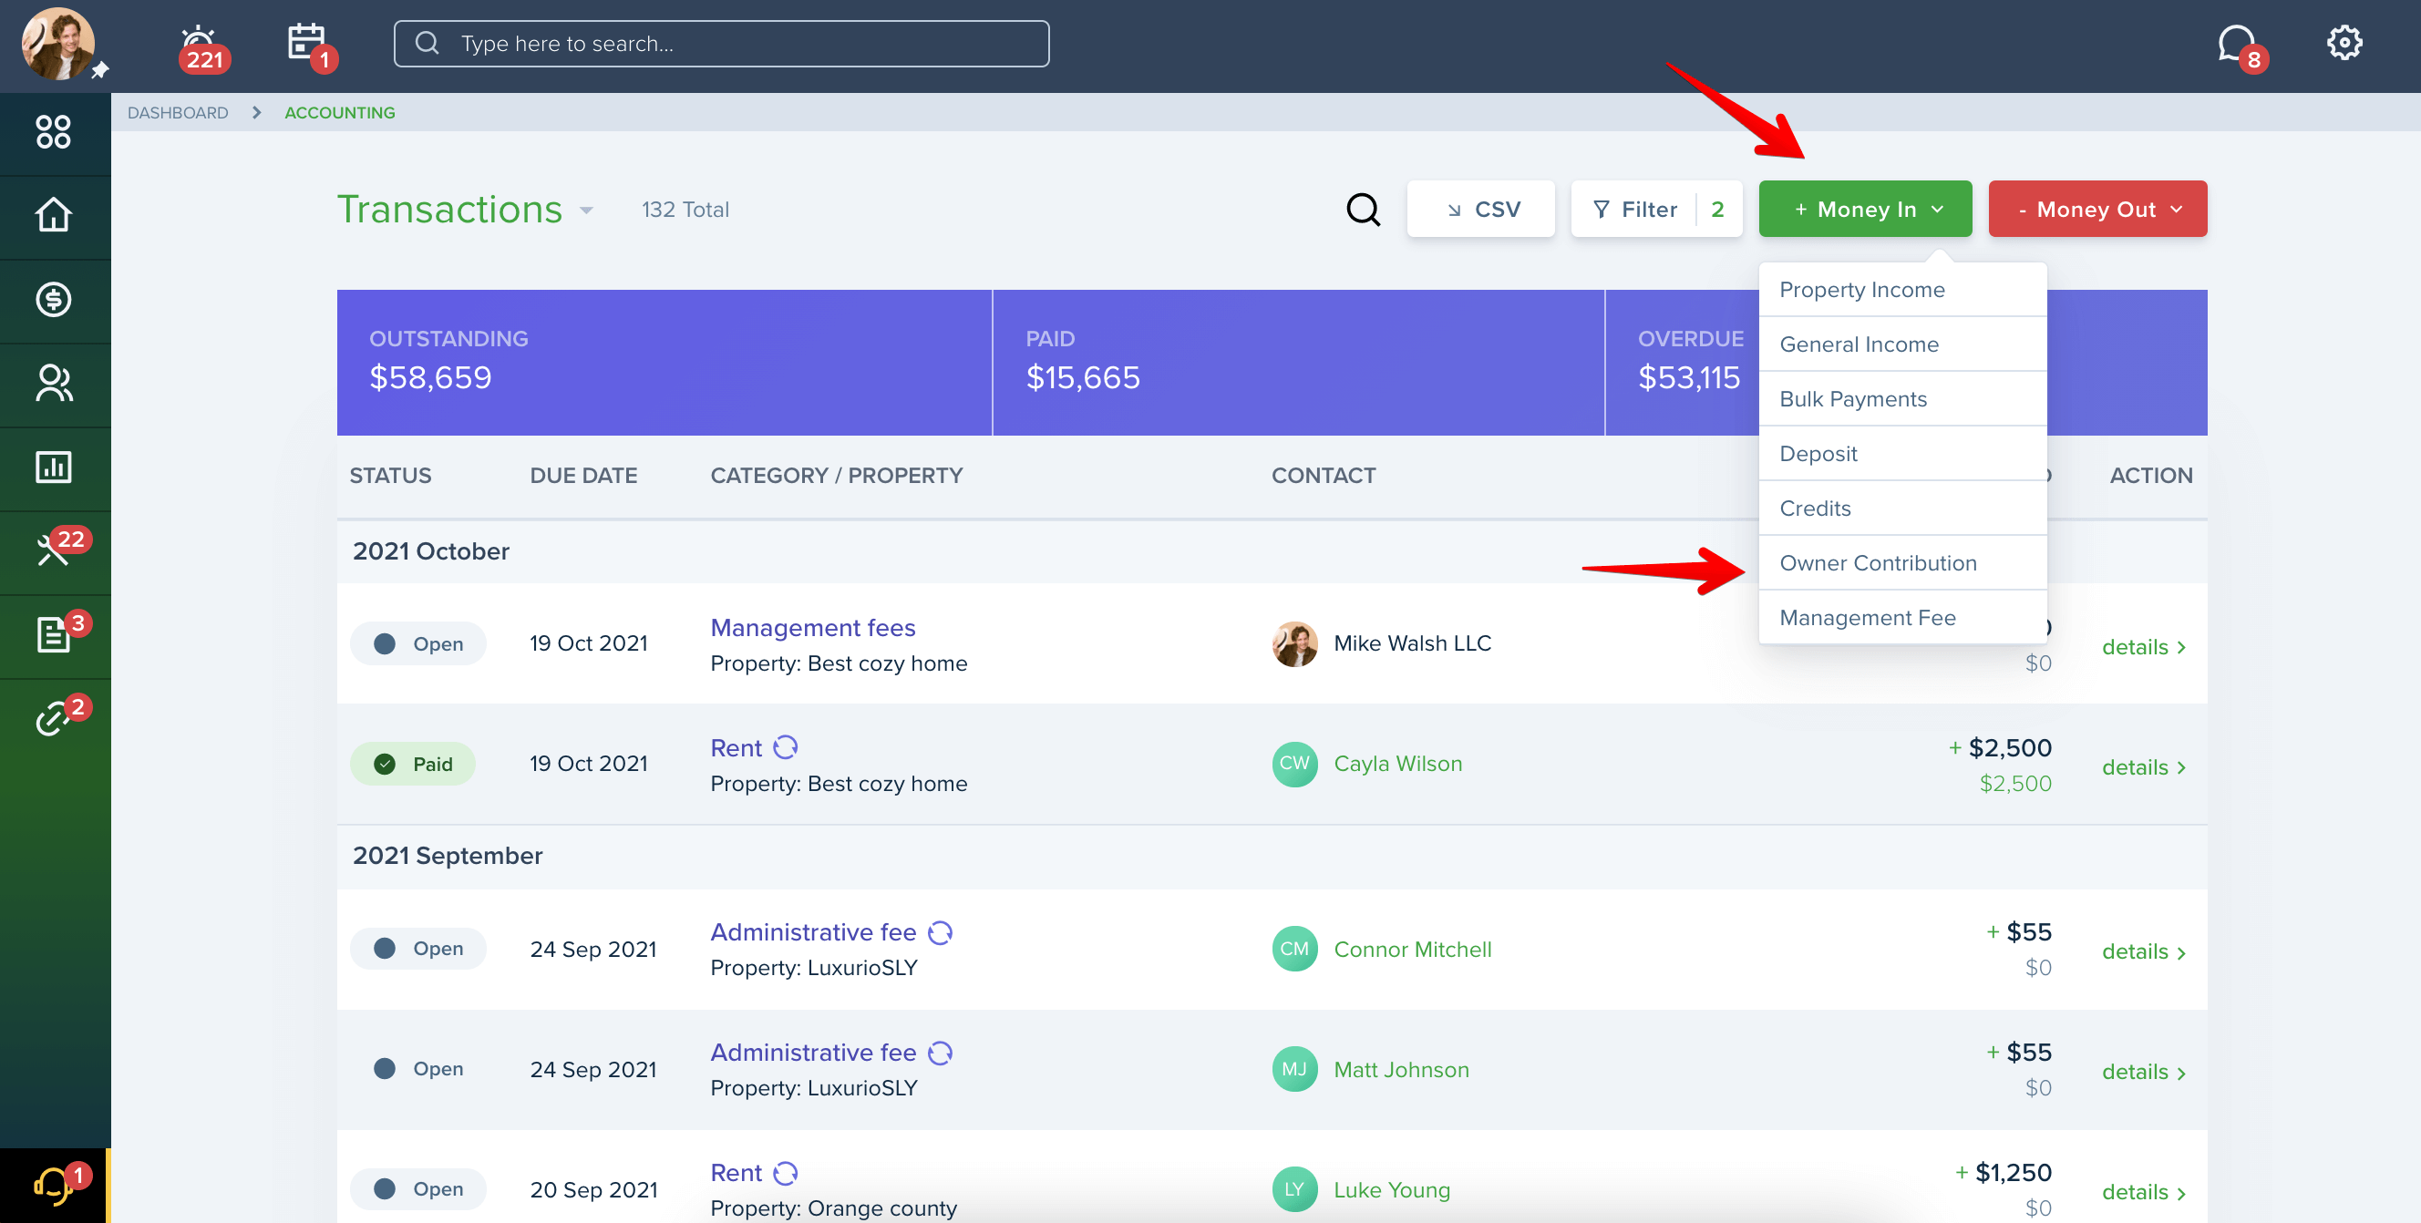2421x1223 pixels.
Task: Click the recurring icon next to Rent for Cayla Wilson
Action: tap(786, 747)
